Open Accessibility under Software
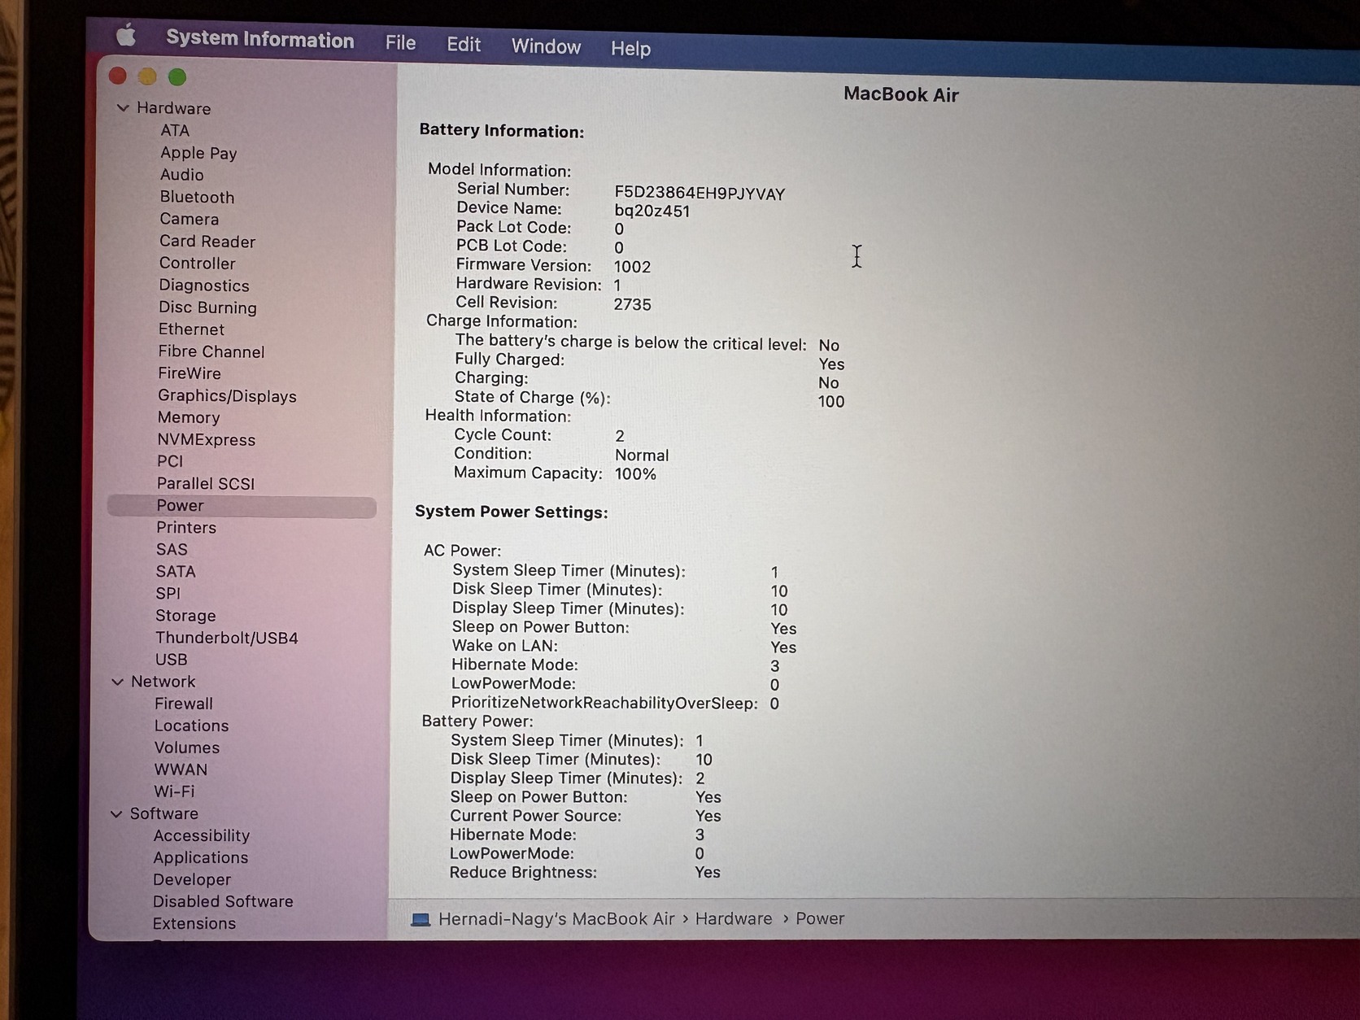Screen dimensions: 1360x1020 click(202, 835)
